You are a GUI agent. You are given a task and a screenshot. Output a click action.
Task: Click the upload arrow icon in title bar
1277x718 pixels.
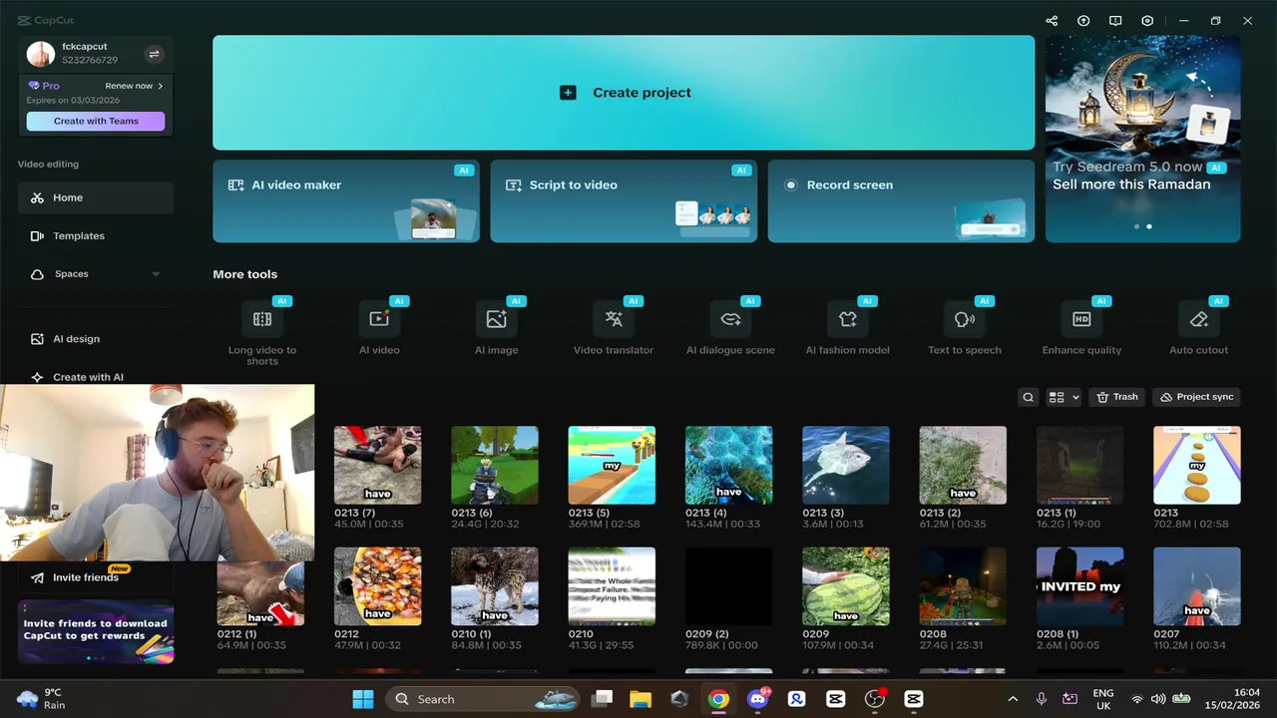click(1083, 21)
